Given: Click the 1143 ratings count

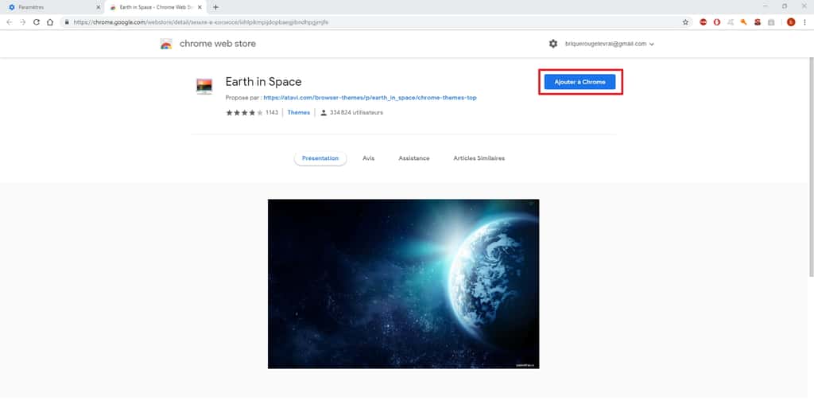Looking at the screenshot, I should pyautogui.click(x=272, y=113).
